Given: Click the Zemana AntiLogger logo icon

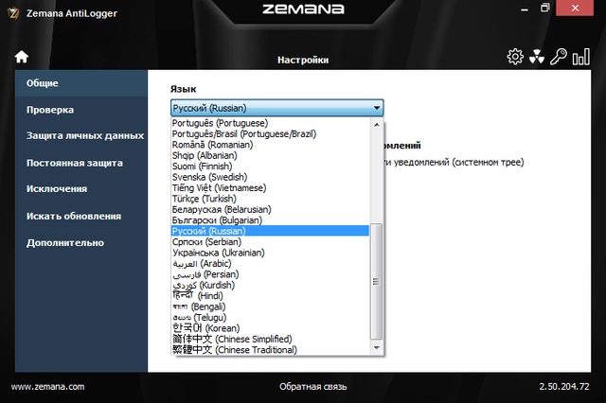Looking at the screenshot, I should click(13, 13).
